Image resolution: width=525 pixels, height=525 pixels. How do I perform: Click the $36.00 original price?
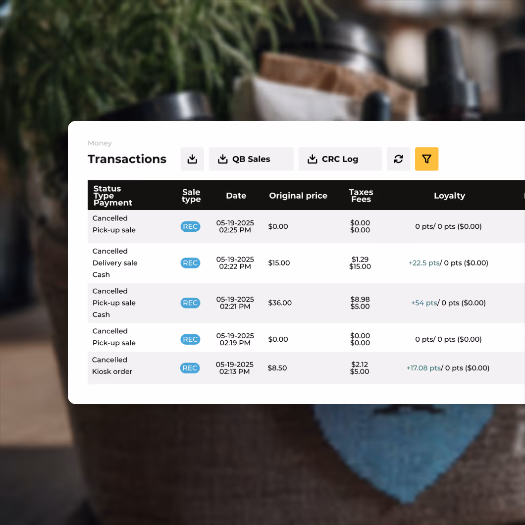[x=280, y=303]
